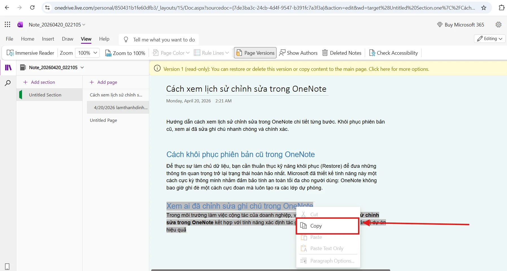Screen dimensions: 507x271
Task: Select the View tab
Action: (86, 39)
